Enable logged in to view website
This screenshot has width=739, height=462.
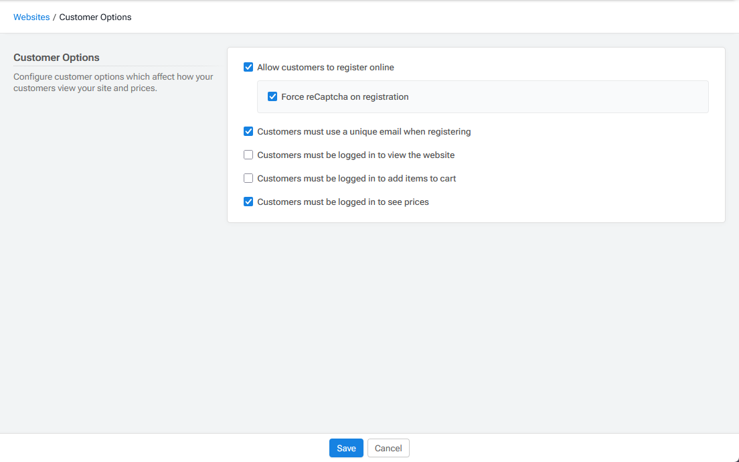coord(248,155)
